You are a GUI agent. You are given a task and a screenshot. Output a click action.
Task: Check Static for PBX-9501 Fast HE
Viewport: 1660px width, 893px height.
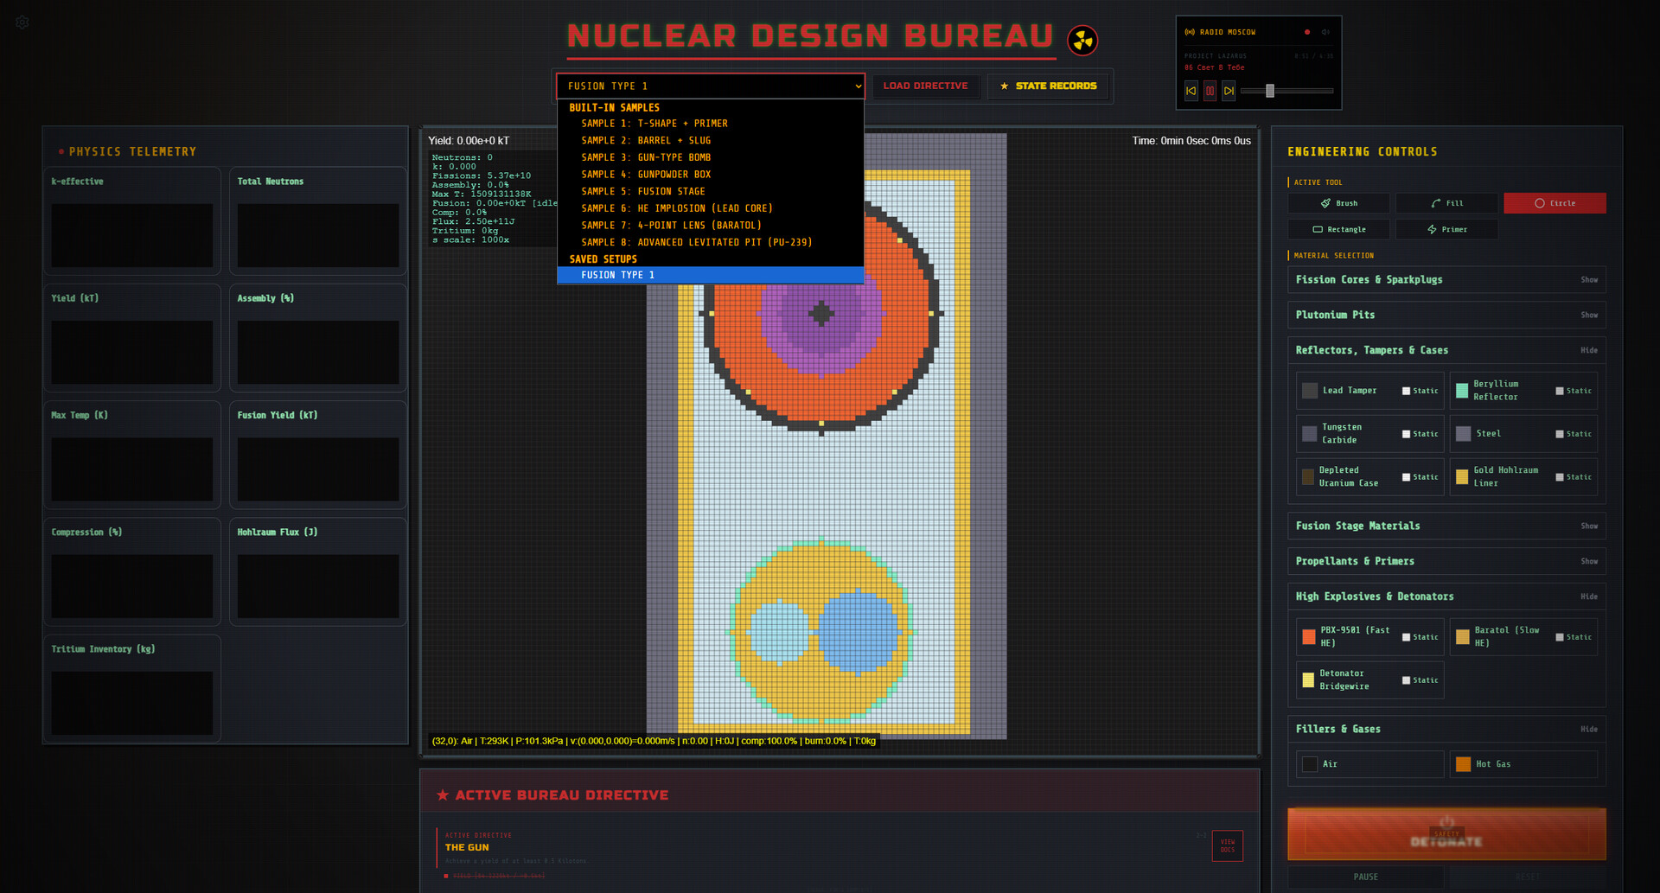(x=1405, y=636)
